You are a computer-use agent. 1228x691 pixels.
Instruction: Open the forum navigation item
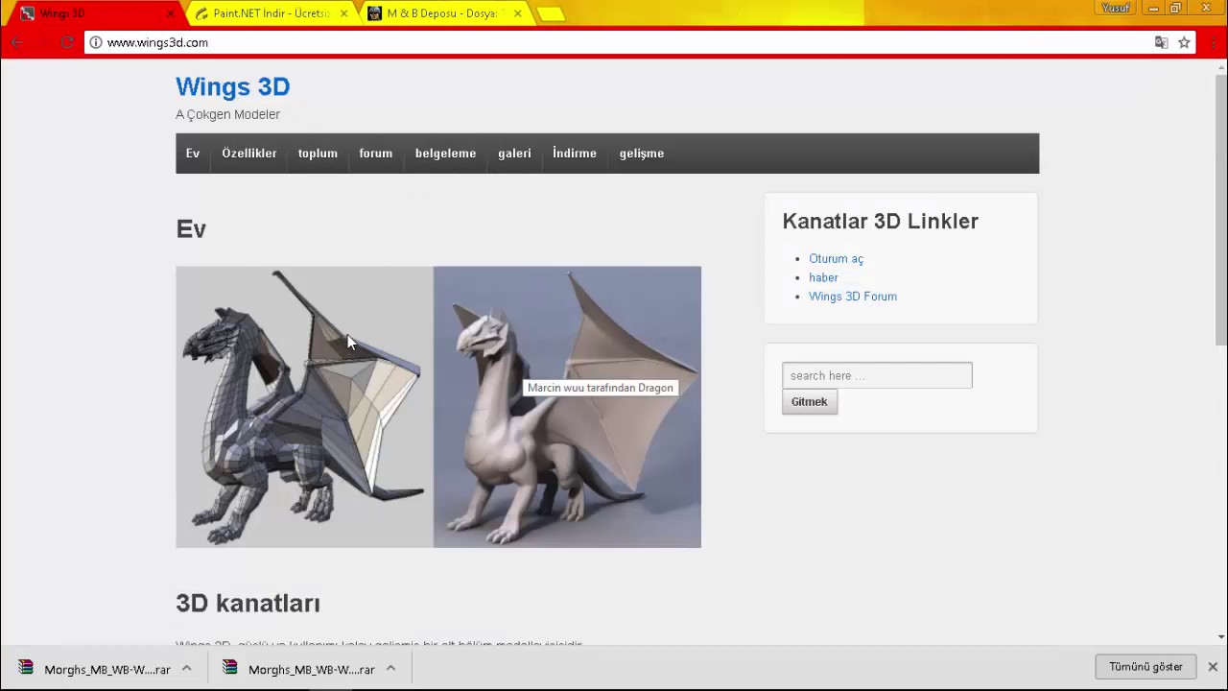click(375, 154)
